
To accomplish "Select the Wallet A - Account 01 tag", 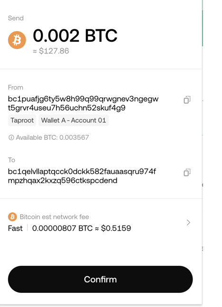I will pyautogui.click(x=74, y=120).
